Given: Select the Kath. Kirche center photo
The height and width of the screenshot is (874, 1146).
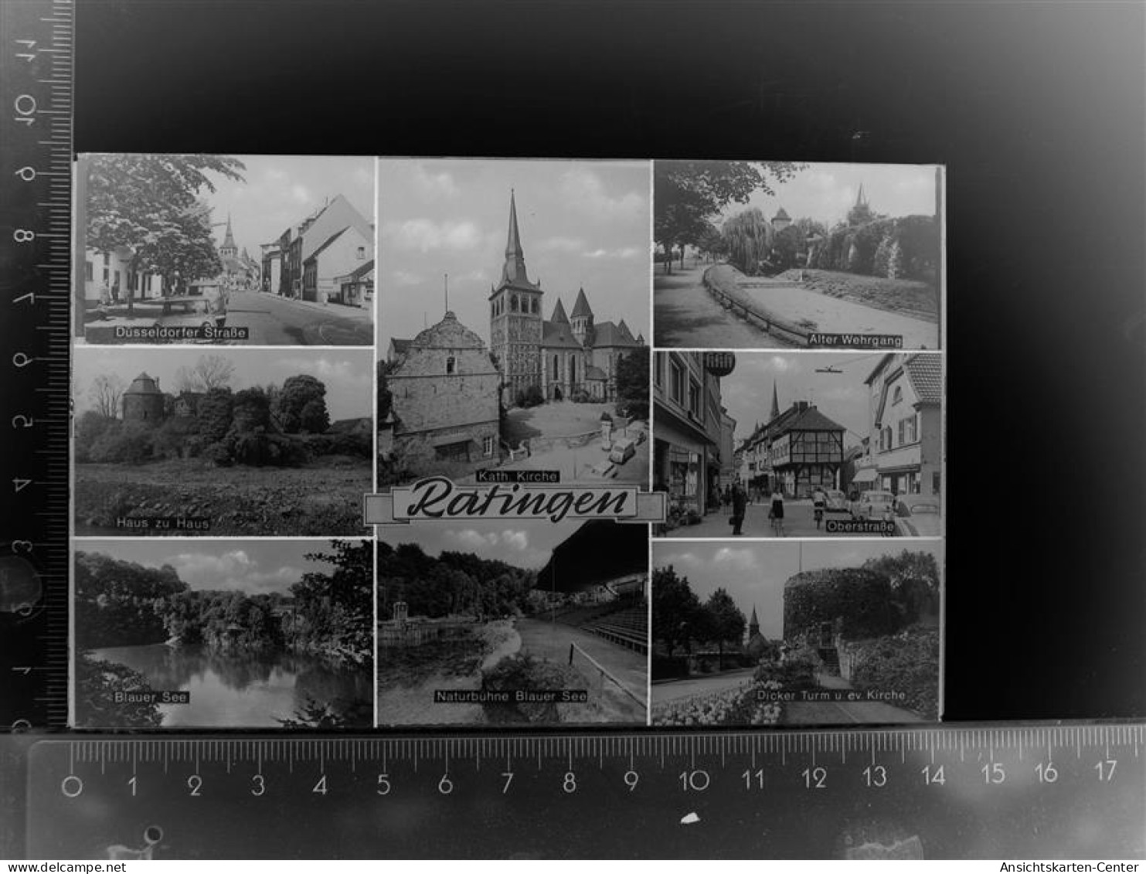Looking at the screenshot, I should point(514,325).
